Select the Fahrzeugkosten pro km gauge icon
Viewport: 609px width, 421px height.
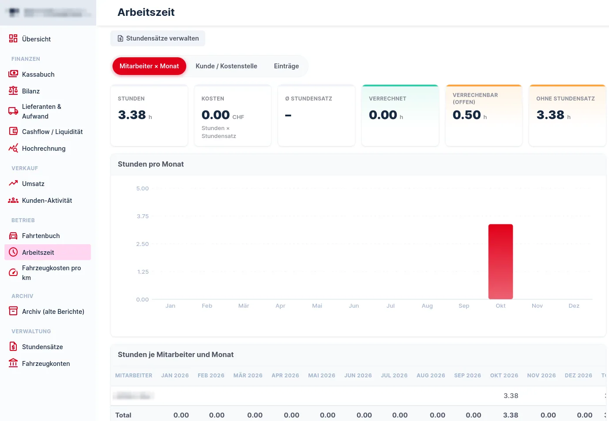13,272
